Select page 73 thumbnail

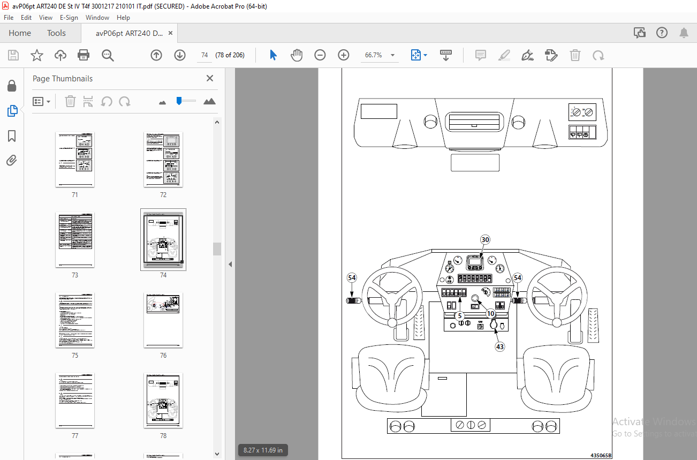tap(75, 240)
